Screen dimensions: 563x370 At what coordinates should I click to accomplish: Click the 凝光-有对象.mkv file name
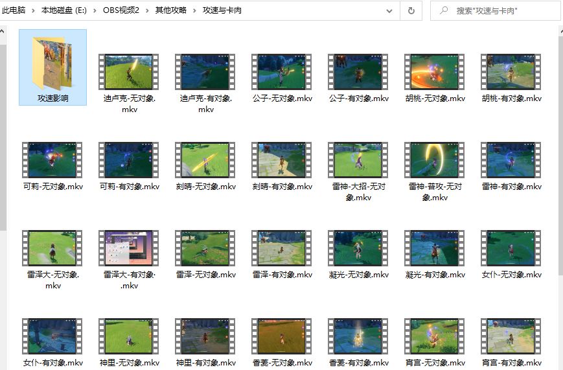(435, 275)
